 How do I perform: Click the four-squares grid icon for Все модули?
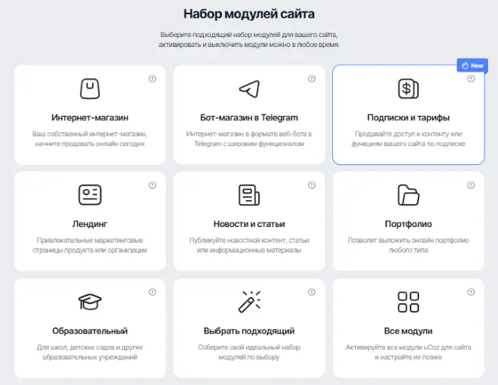tap(408, 302)
